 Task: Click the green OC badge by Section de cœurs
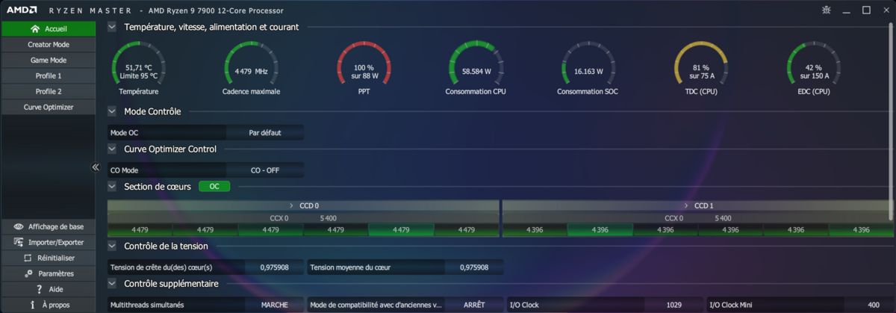click(x=214, y=186)
